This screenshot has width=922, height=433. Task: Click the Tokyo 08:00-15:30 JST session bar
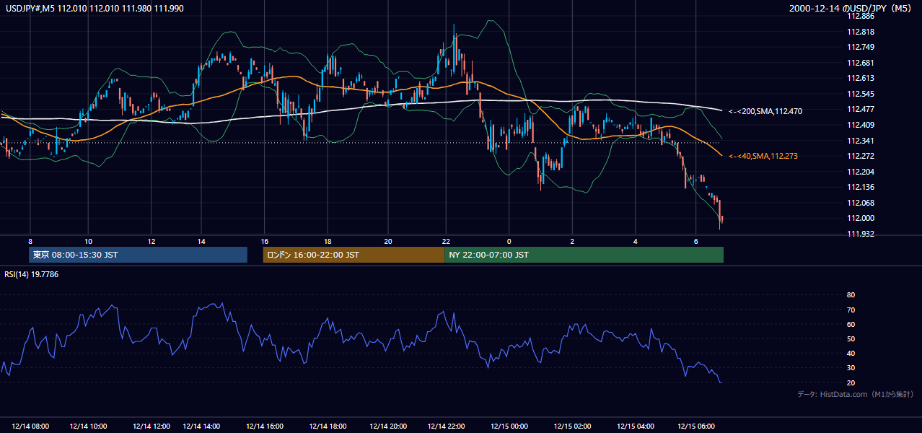click(x=138, y=255)
